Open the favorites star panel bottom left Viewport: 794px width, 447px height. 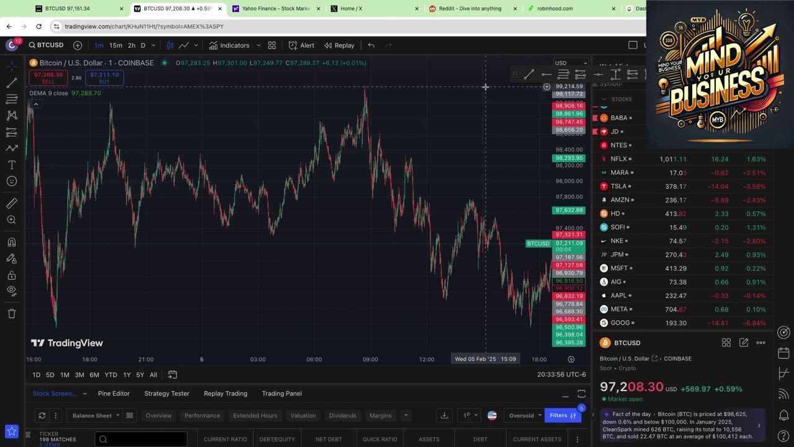11,431
